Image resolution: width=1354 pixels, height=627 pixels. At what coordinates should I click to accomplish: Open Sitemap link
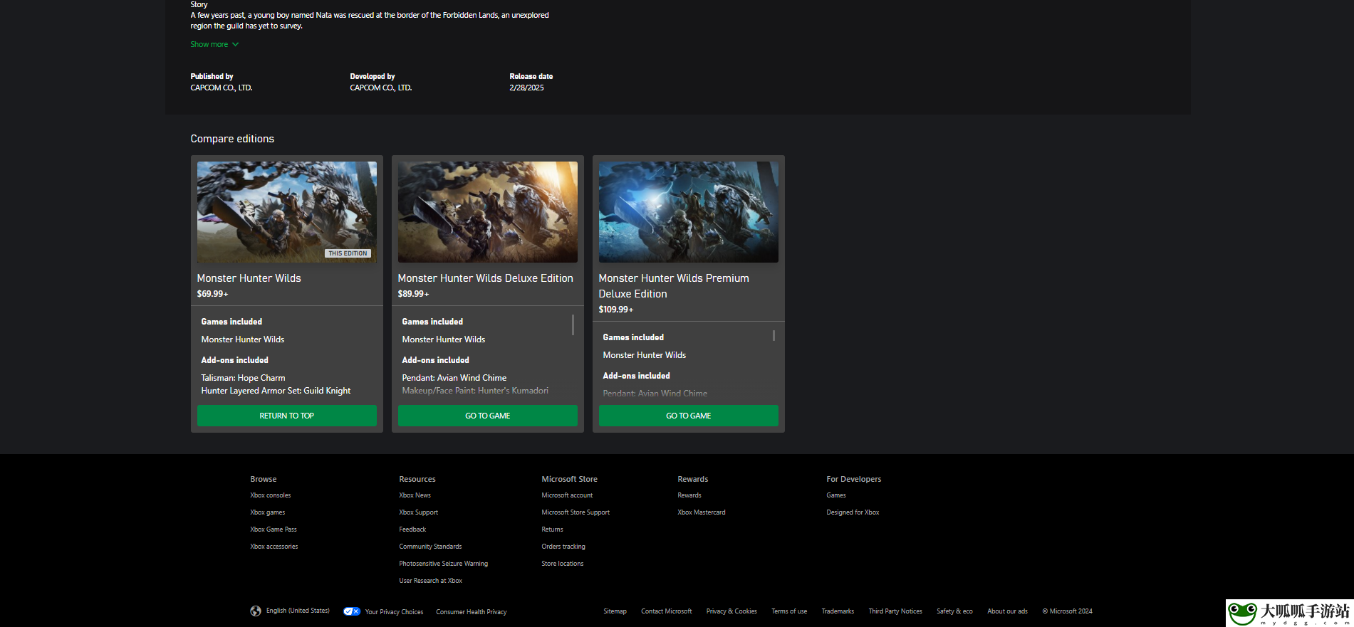click(615, 611)
